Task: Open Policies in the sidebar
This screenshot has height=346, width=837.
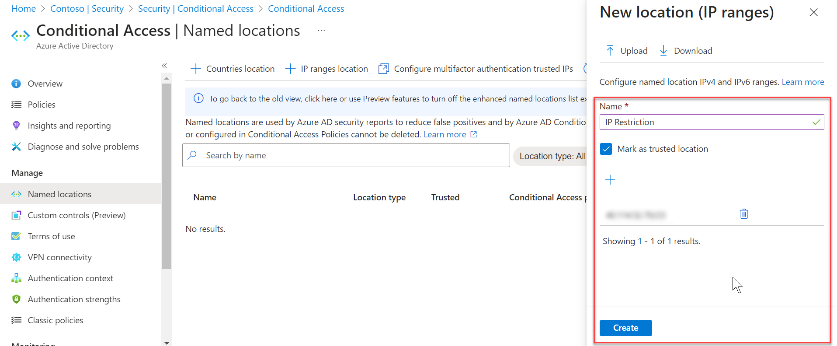Action: (x=42, y=105)
